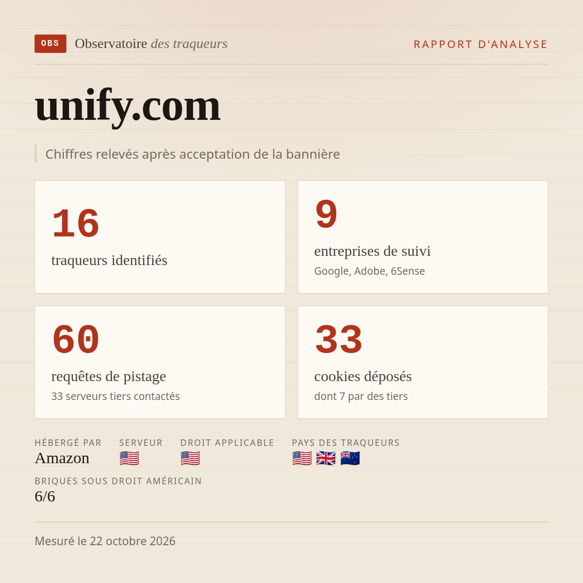Image resolution: width=583 pixels, height=583 pixels.
Task: Click the US flag under Droit applicable
Action: tap(191, 458)
